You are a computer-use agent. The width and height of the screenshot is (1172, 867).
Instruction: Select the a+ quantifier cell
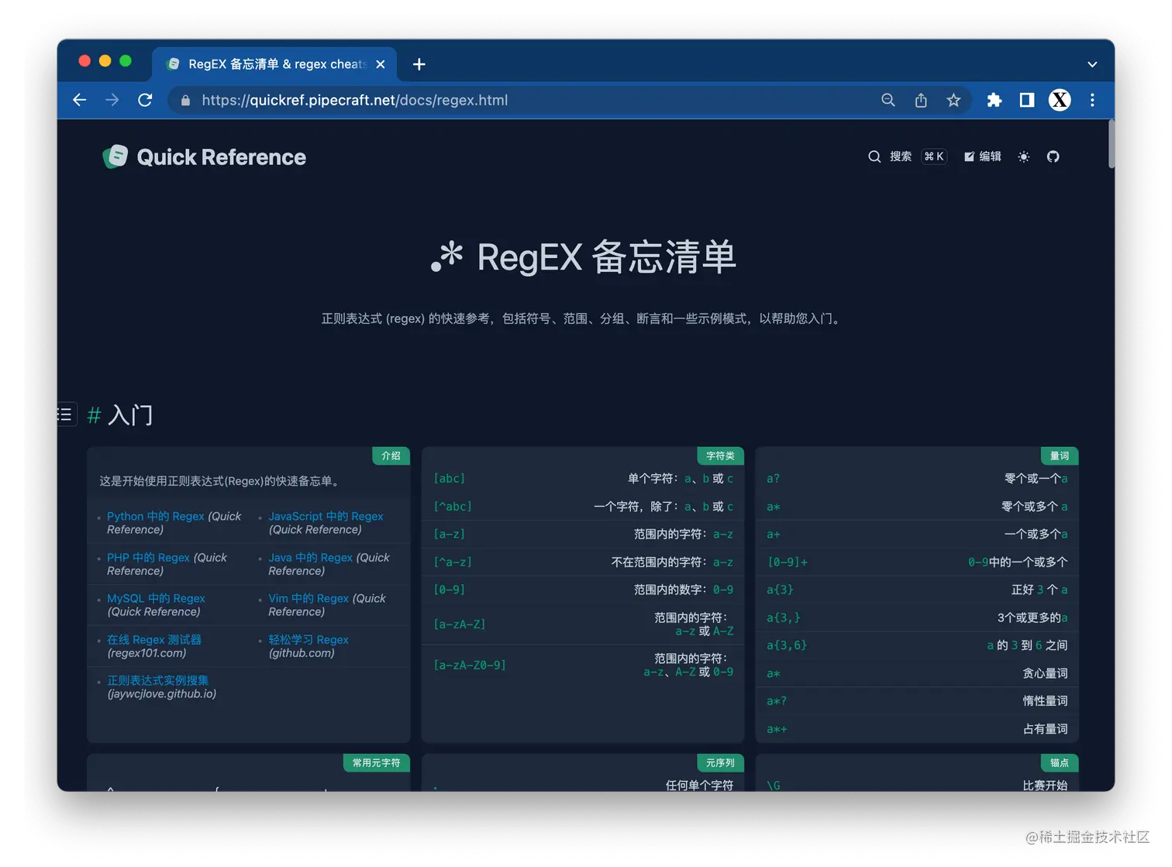point(774,534)
